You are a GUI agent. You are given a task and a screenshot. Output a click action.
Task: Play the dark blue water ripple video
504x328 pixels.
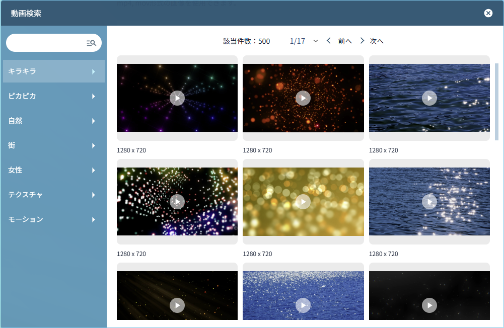pos(429,98)
